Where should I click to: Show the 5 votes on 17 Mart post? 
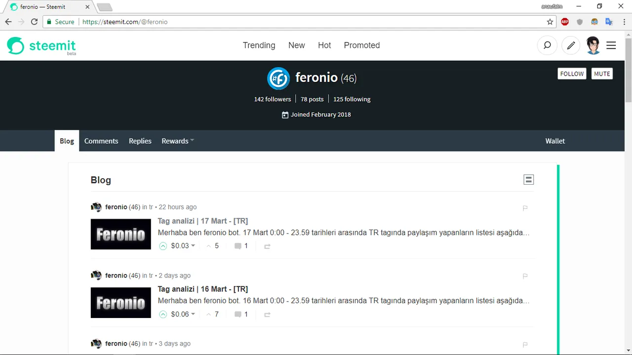click(212, 246)
